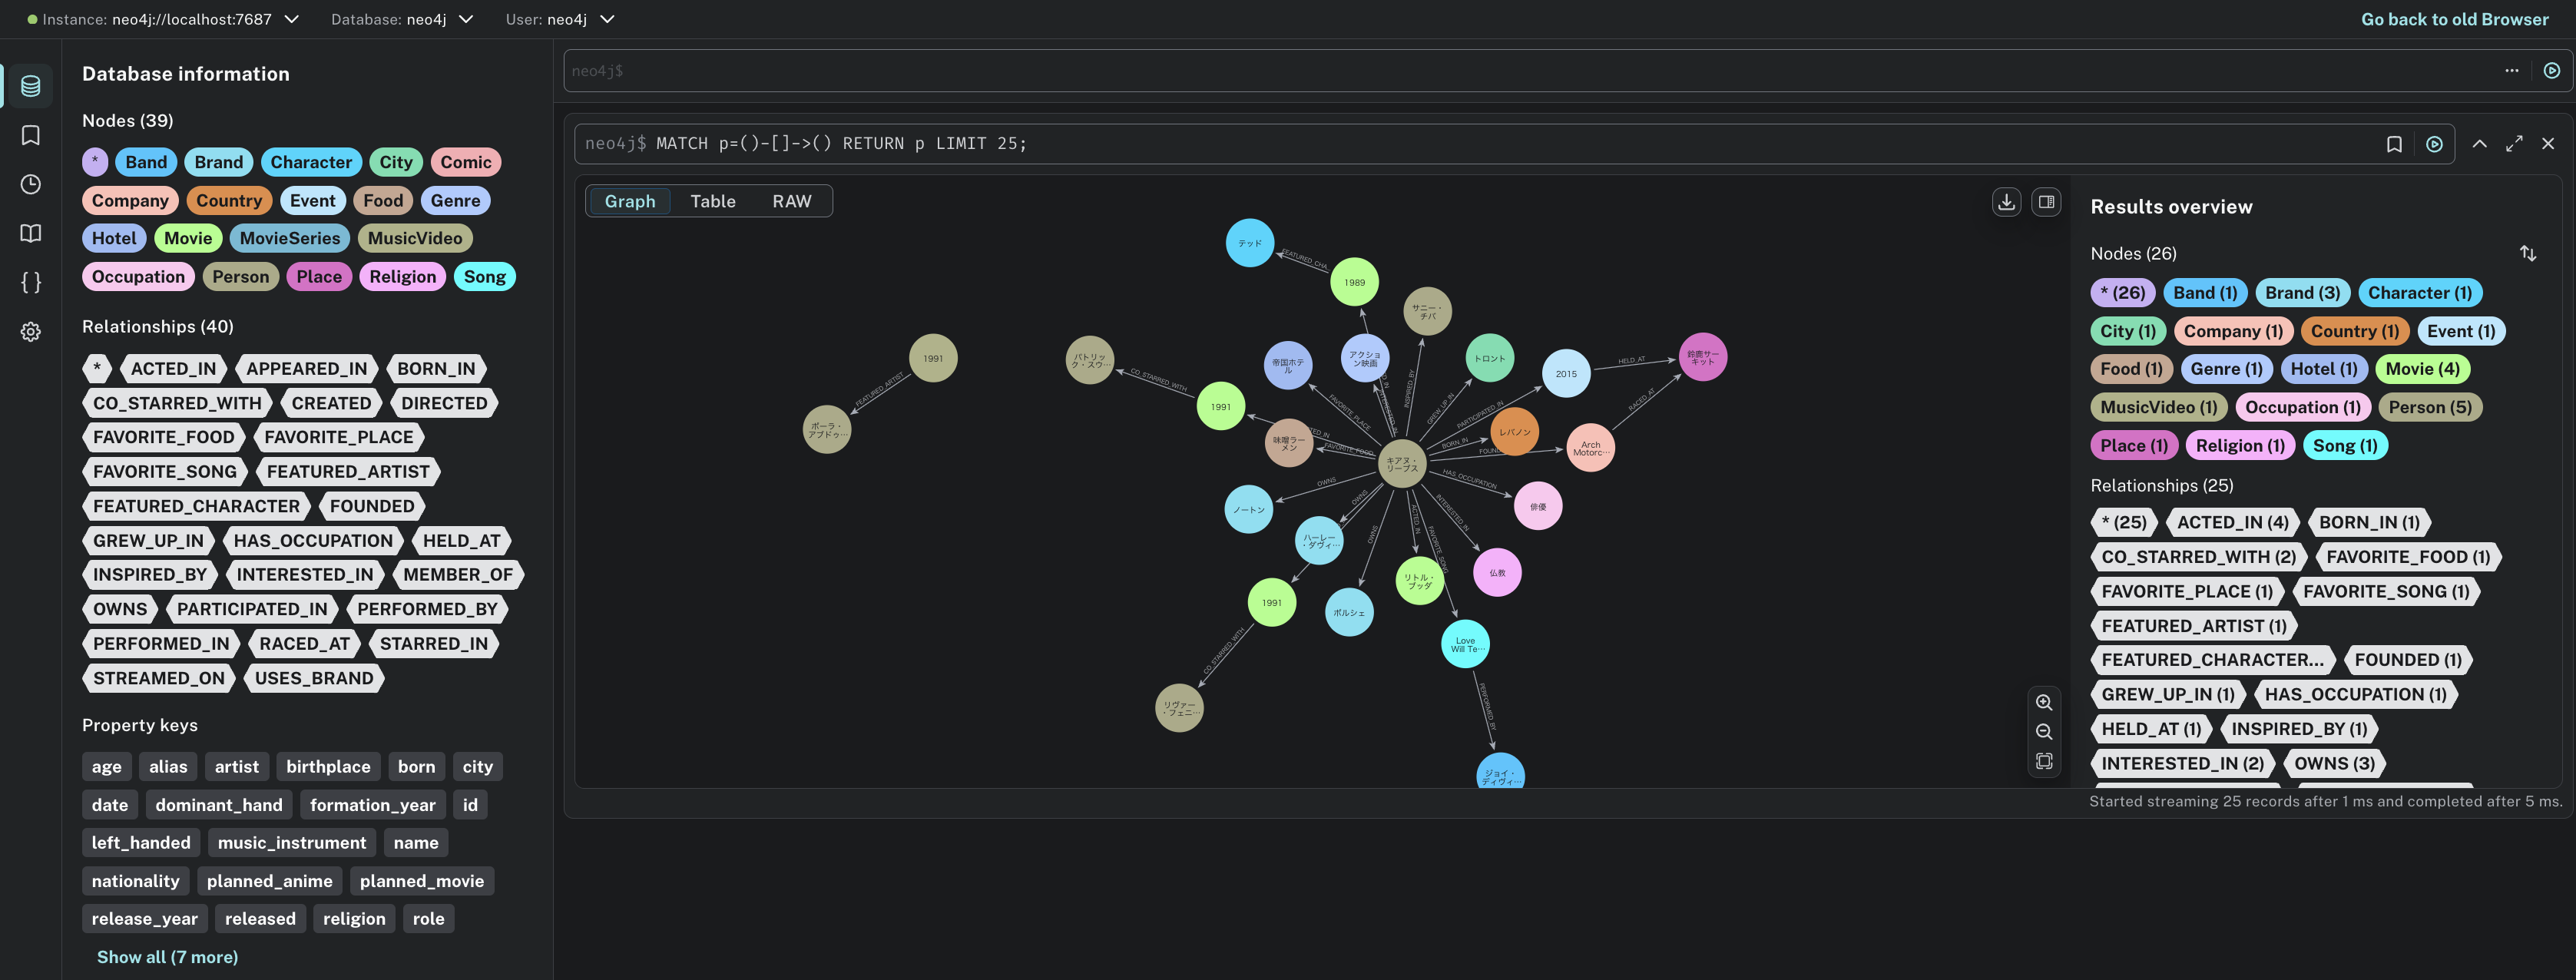
Task: Click Go back to old Browser link
Action: 2454,19
